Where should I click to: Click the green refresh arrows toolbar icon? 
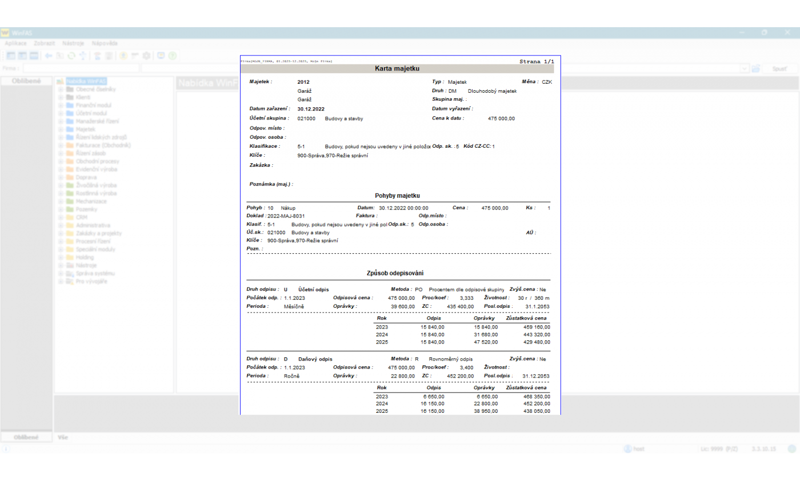pos(71,55)
